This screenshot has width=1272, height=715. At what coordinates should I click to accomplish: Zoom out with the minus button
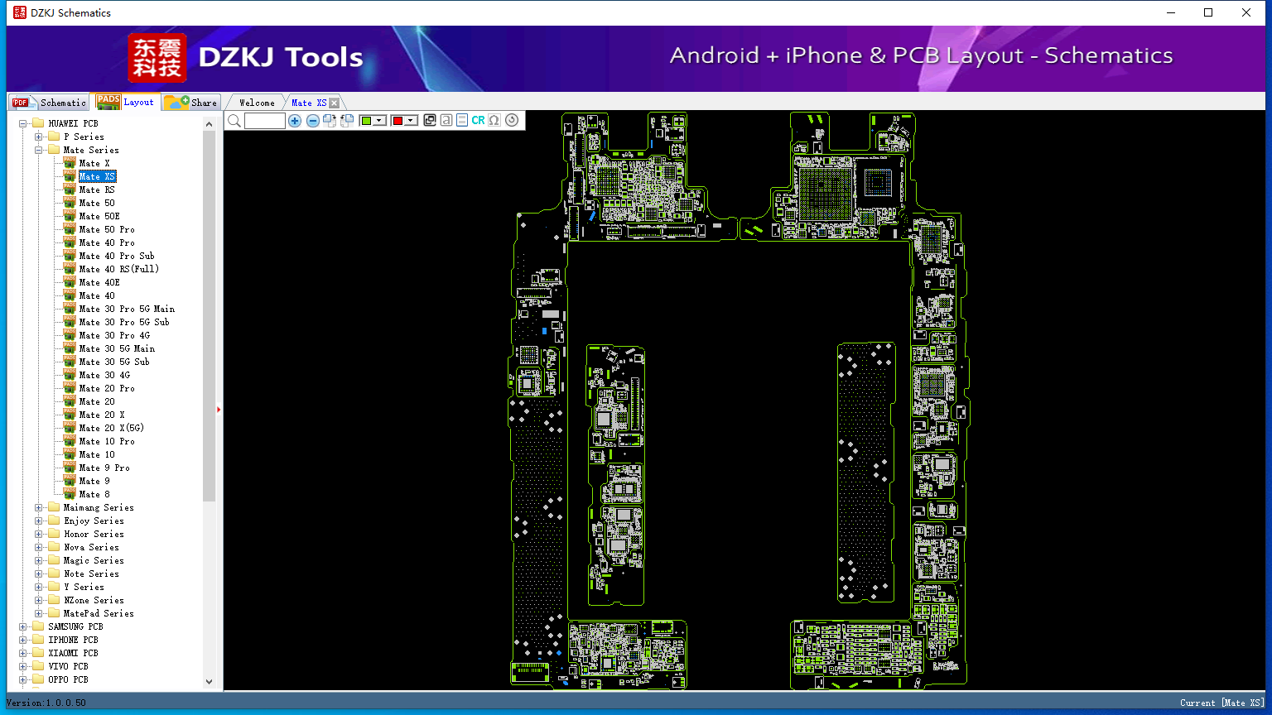[x=313, y=121]
